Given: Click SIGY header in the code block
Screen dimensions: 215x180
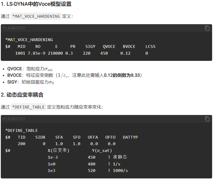Looking at the screenshot, I should (90, 47).
